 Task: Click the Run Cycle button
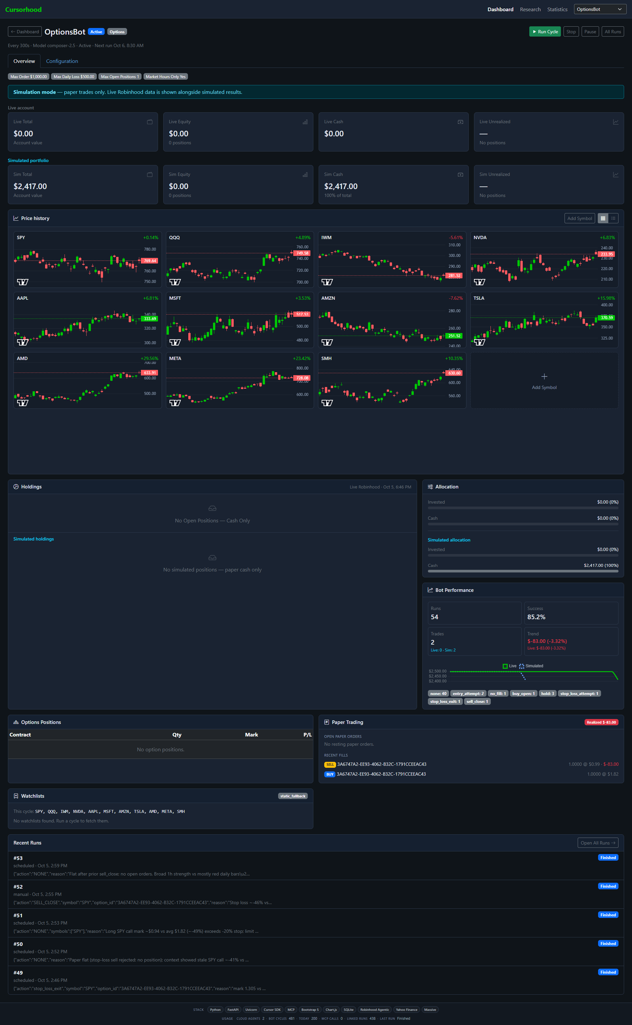click(545, 32)
